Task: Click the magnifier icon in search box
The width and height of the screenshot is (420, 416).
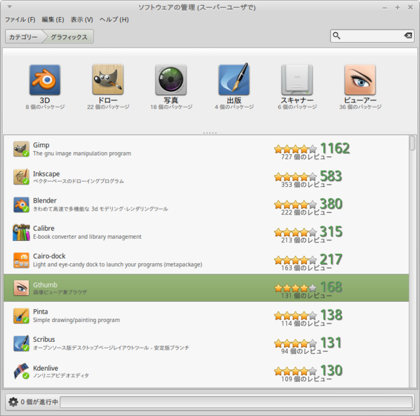Action: 337,35
